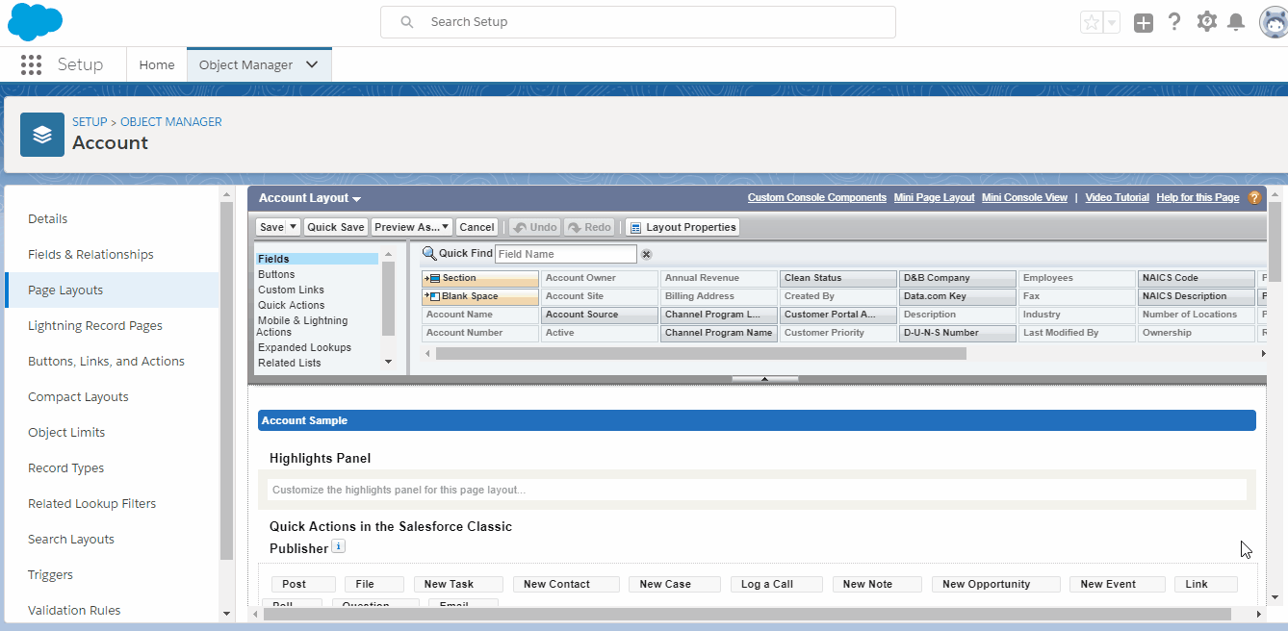Open the Favorites list dropdown arrow
The width and height of the screenshot is (1288, 631).
1112,22
